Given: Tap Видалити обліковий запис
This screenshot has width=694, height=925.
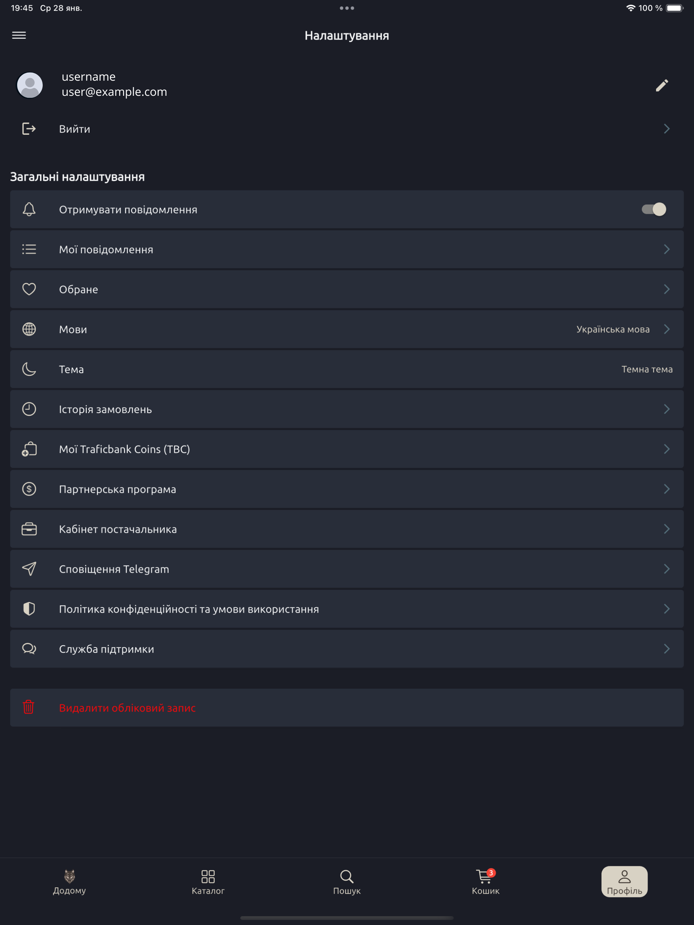Looking at the screenshot, I should coord(347,708).
